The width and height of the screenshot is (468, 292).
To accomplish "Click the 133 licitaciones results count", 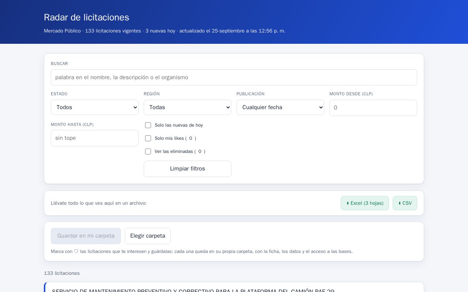I will (62, 273).
